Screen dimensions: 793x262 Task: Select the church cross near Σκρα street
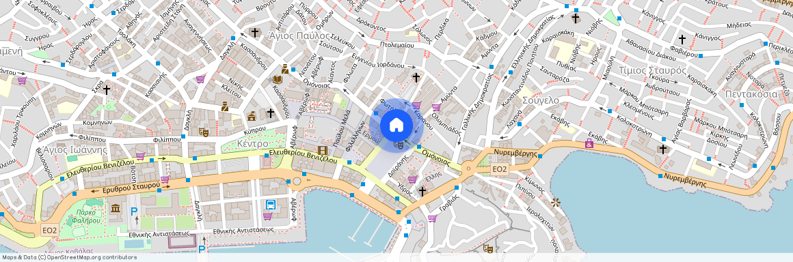tap(106, 90)
